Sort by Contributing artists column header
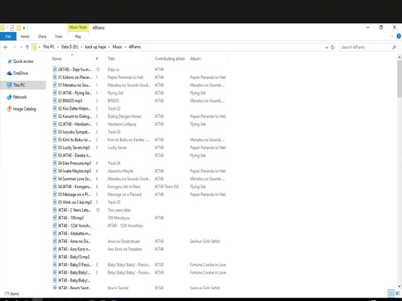 170,59
